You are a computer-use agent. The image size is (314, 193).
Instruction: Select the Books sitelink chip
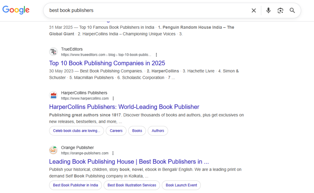137,131
